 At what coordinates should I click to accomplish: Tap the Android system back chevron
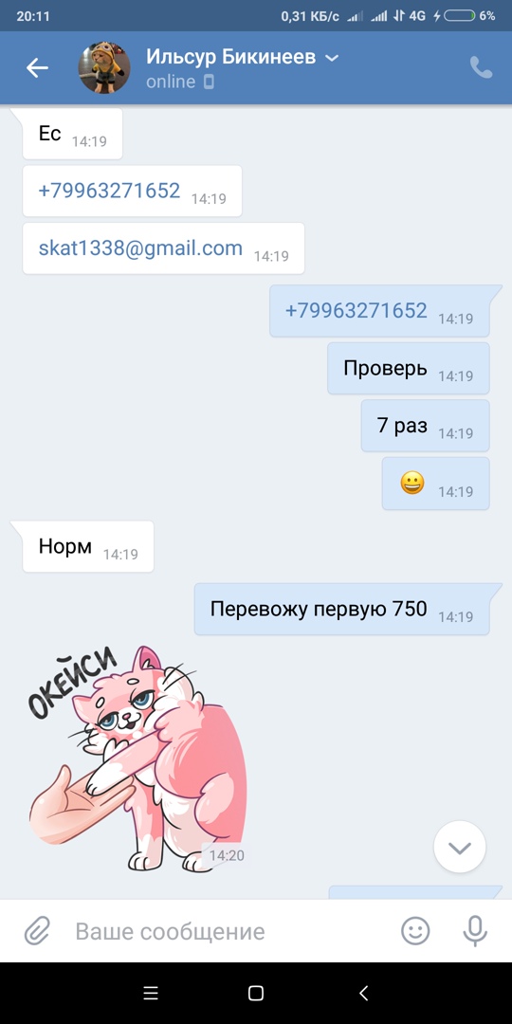point(364,994)
